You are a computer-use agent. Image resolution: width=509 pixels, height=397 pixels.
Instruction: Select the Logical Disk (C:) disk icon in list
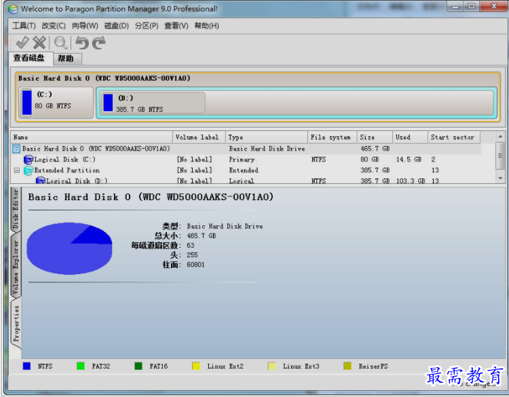[29, 159]
